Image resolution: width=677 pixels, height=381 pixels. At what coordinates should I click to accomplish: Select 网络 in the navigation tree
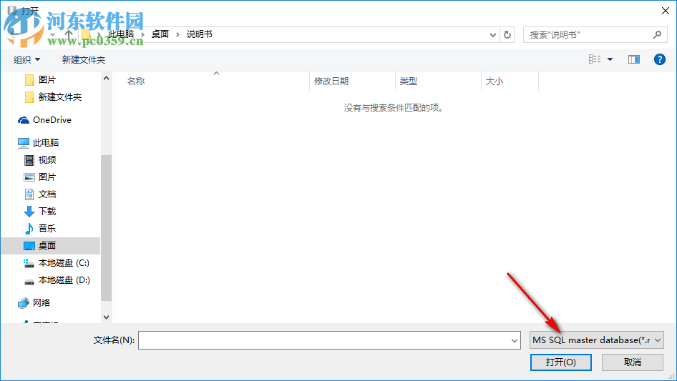(42, 303)
